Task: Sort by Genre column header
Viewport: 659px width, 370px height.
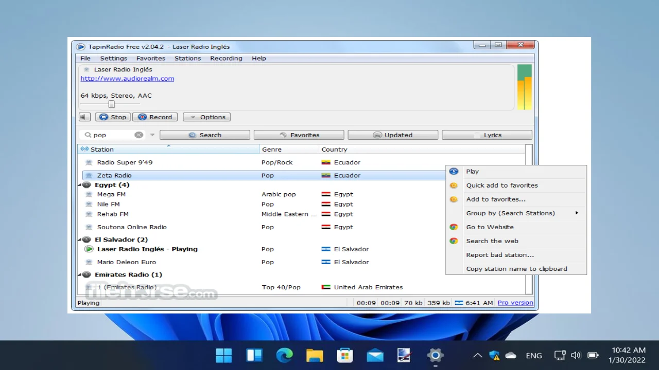Action: tap(289, 150)
